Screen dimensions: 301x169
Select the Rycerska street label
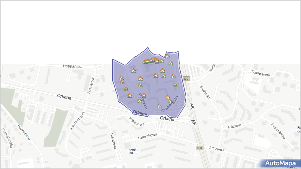(143, 101)
